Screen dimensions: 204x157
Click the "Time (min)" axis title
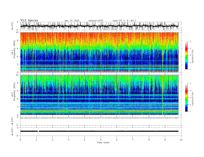point(103,142)
